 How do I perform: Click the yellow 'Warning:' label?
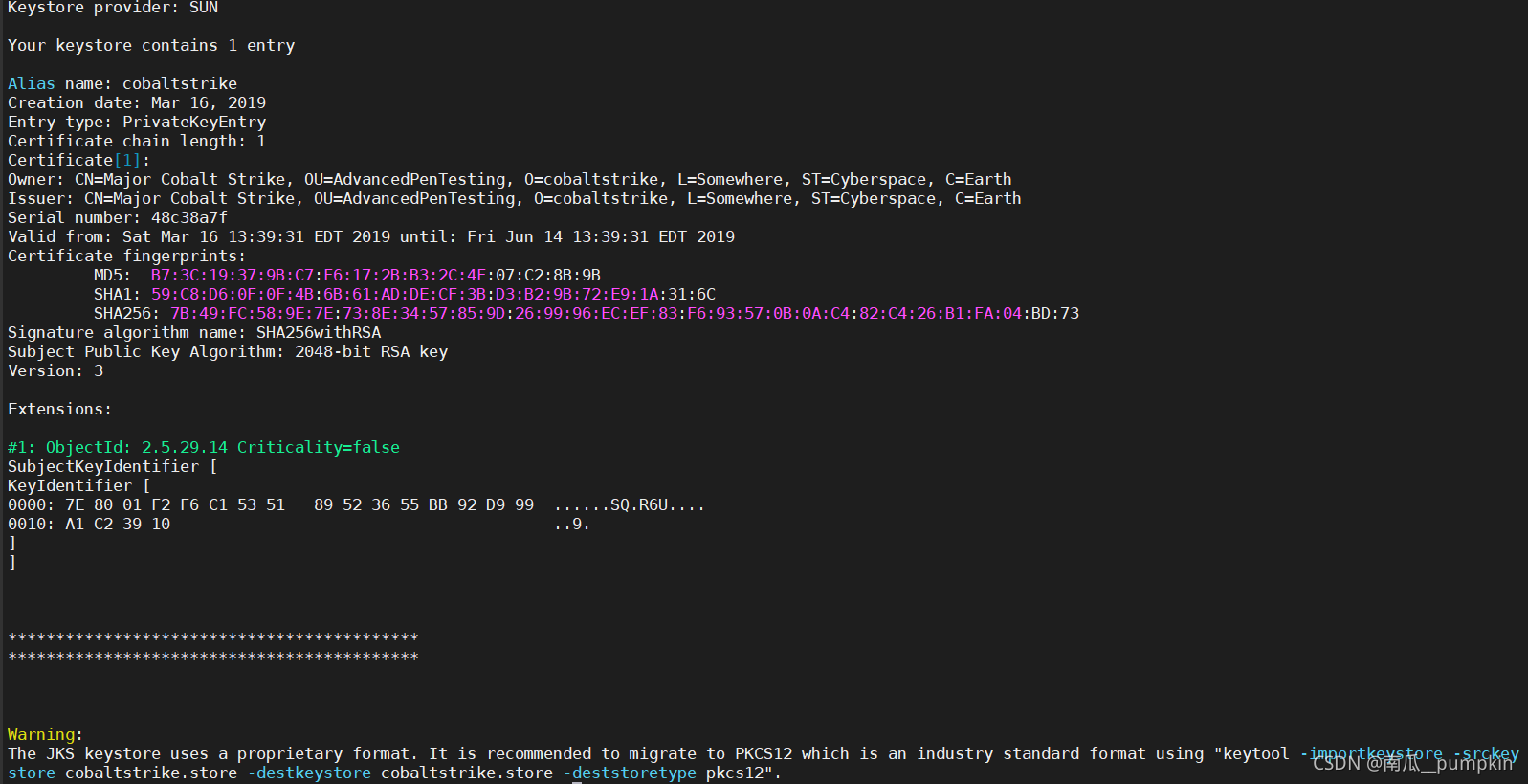point(46,735)
